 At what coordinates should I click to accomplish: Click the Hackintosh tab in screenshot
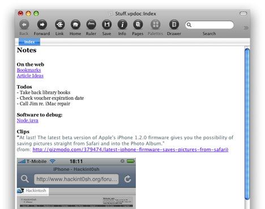click(x=33, y=191)
